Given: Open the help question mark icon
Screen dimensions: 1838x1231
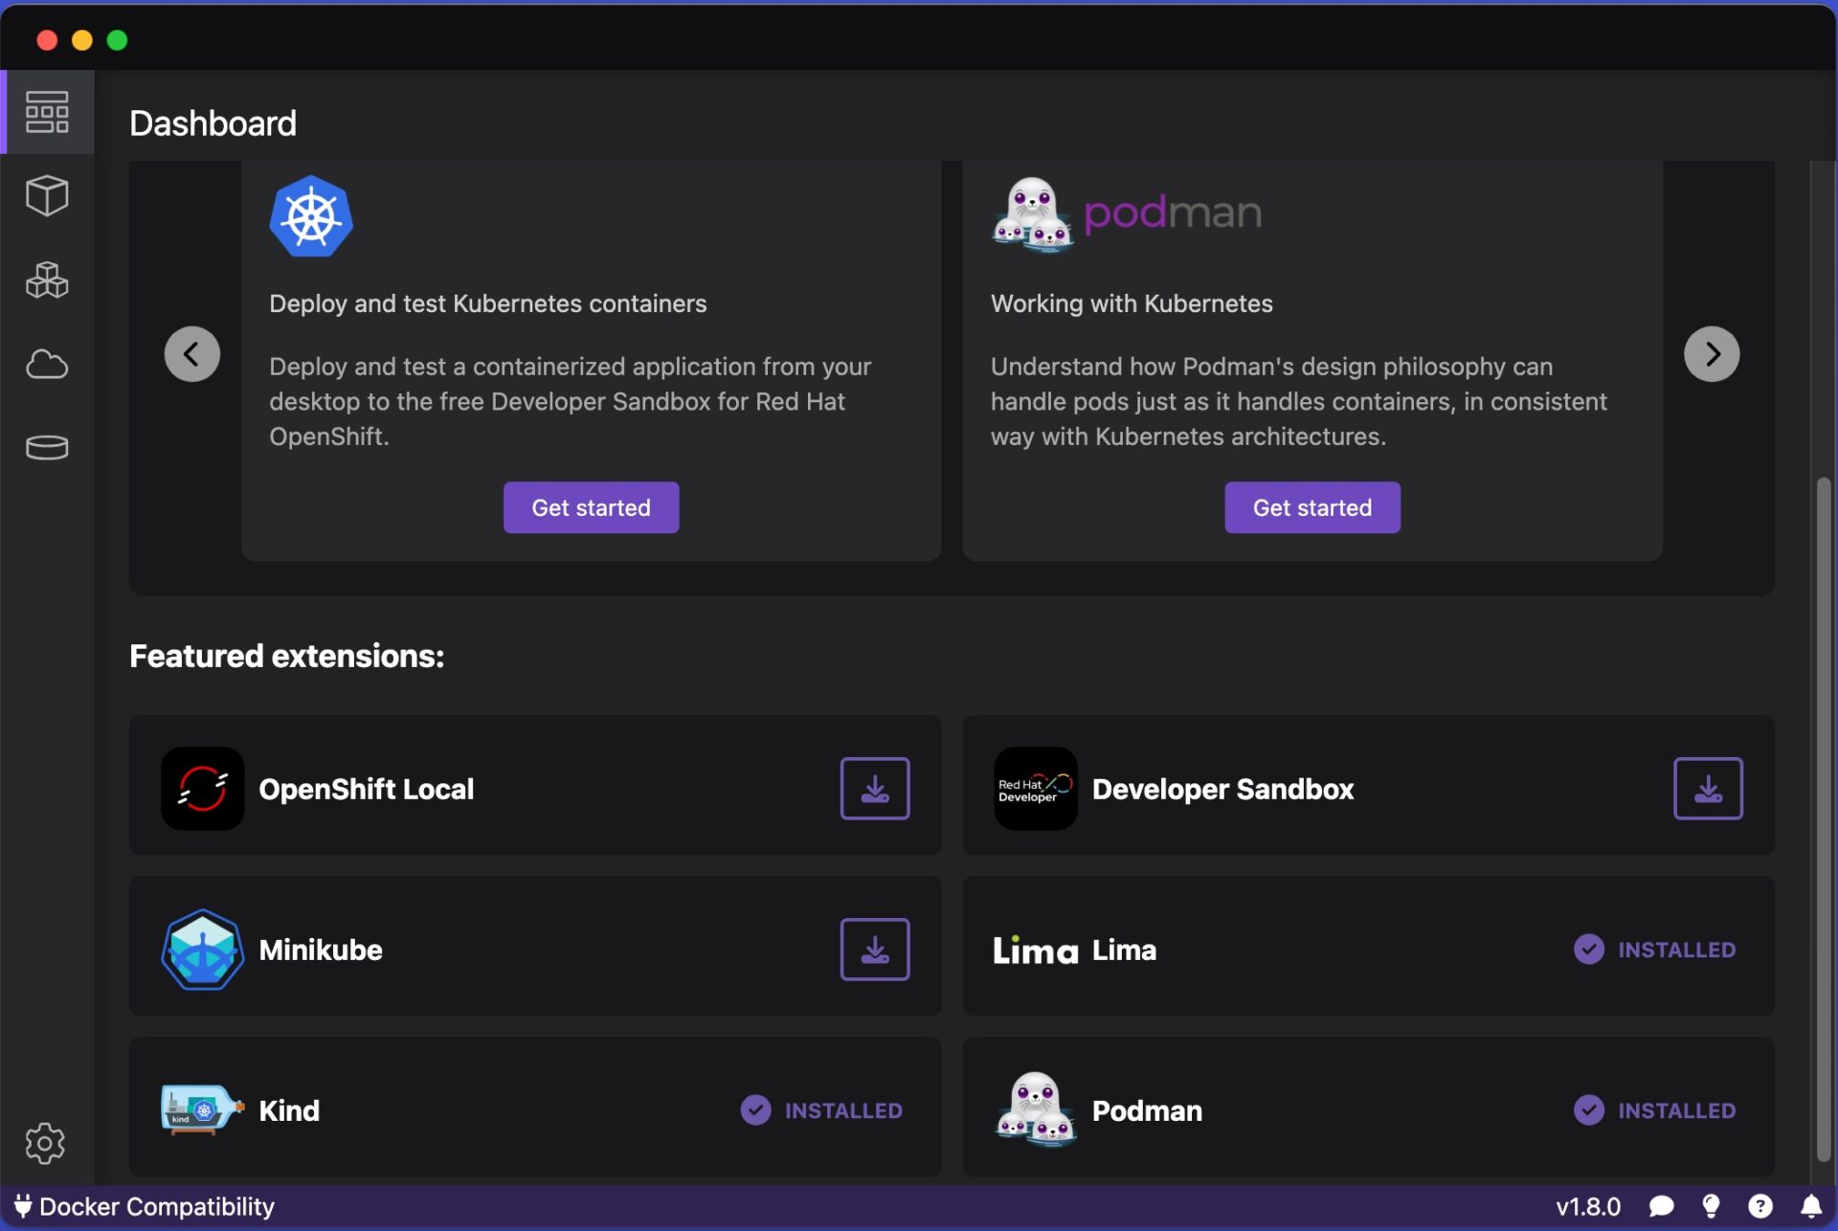Looking at the screenshot, I should point(1760,1206).
